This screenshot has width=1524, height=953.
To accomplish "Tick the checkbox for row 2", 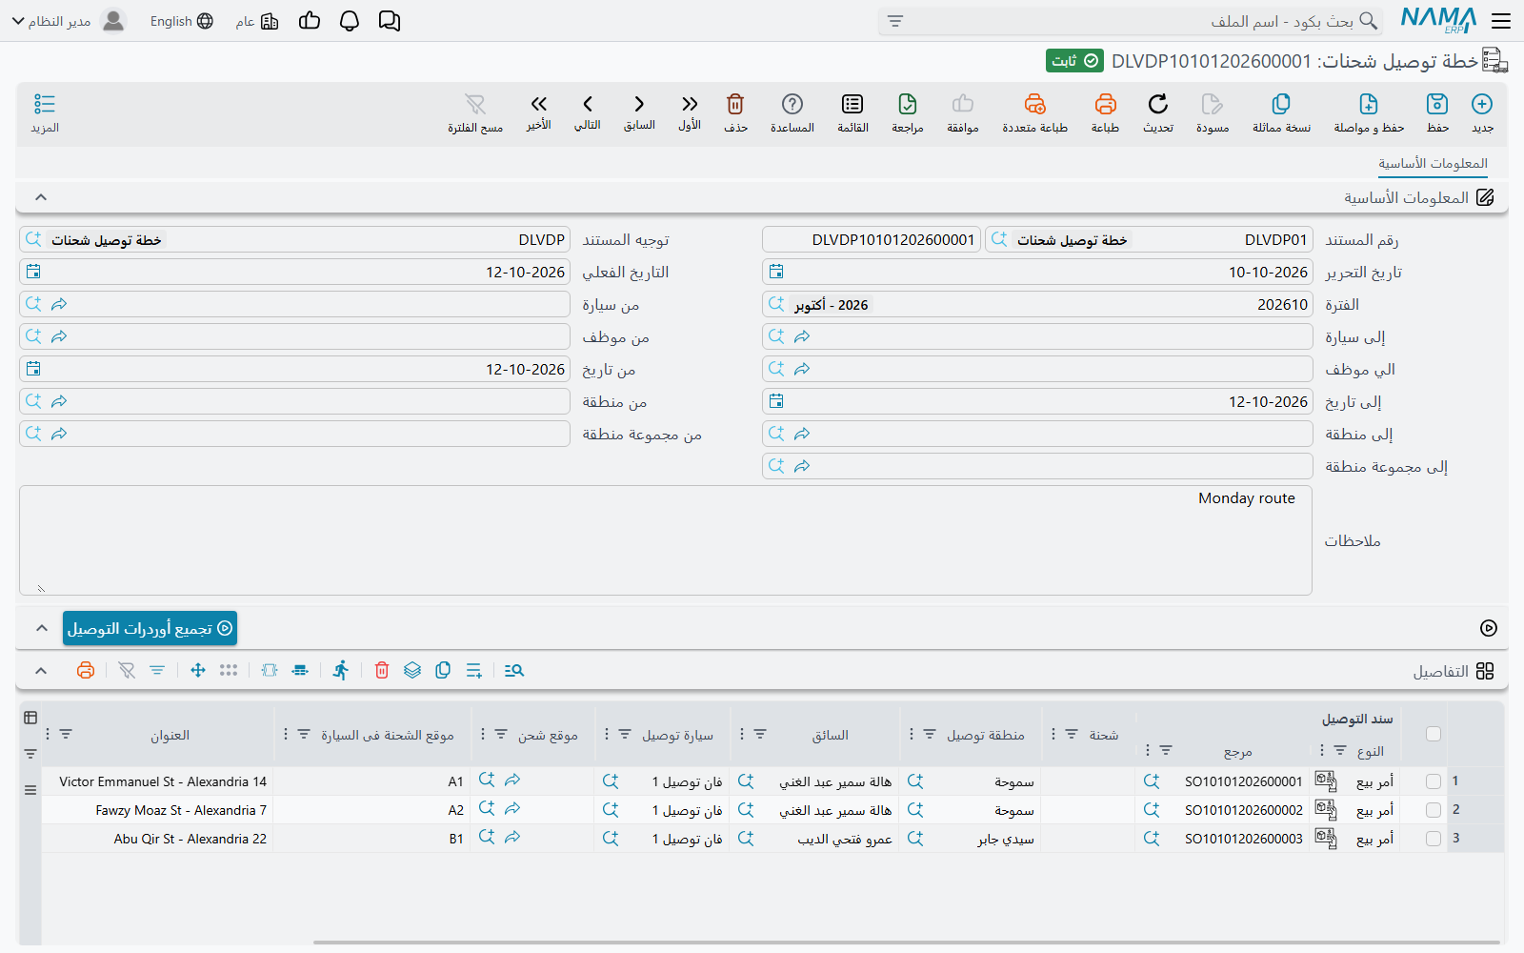I will pyautogui.click(x=1434, y=810).
